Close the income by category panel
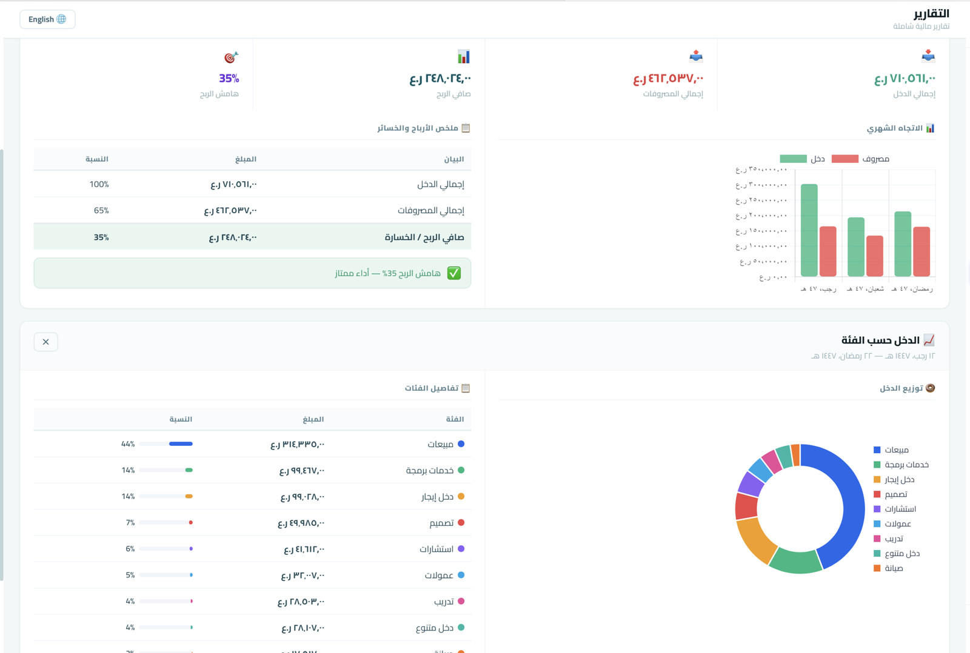 pyautogui.click(x=46, y=342)
